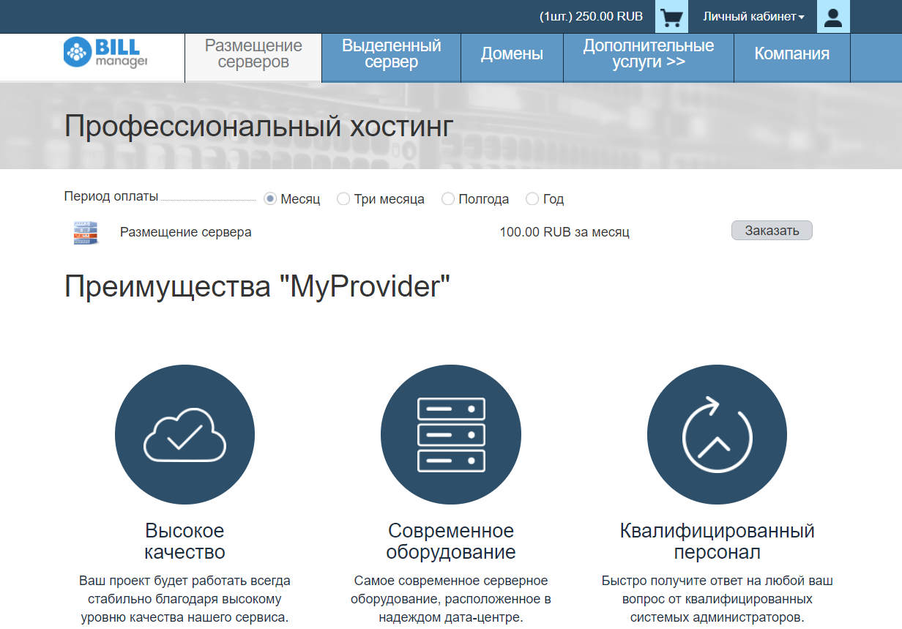
Task: Click the server stack icon for Современное оборудование
Action: point(451,435)
